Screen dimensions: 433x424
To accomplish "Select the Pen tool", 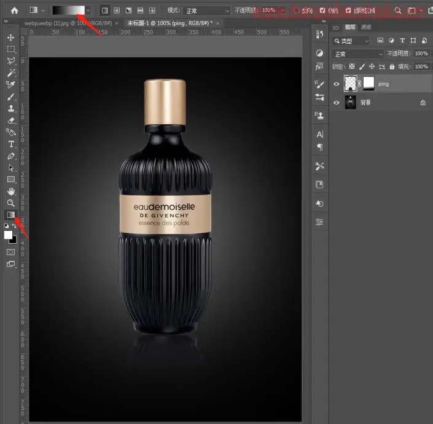I will pos(11,156).
